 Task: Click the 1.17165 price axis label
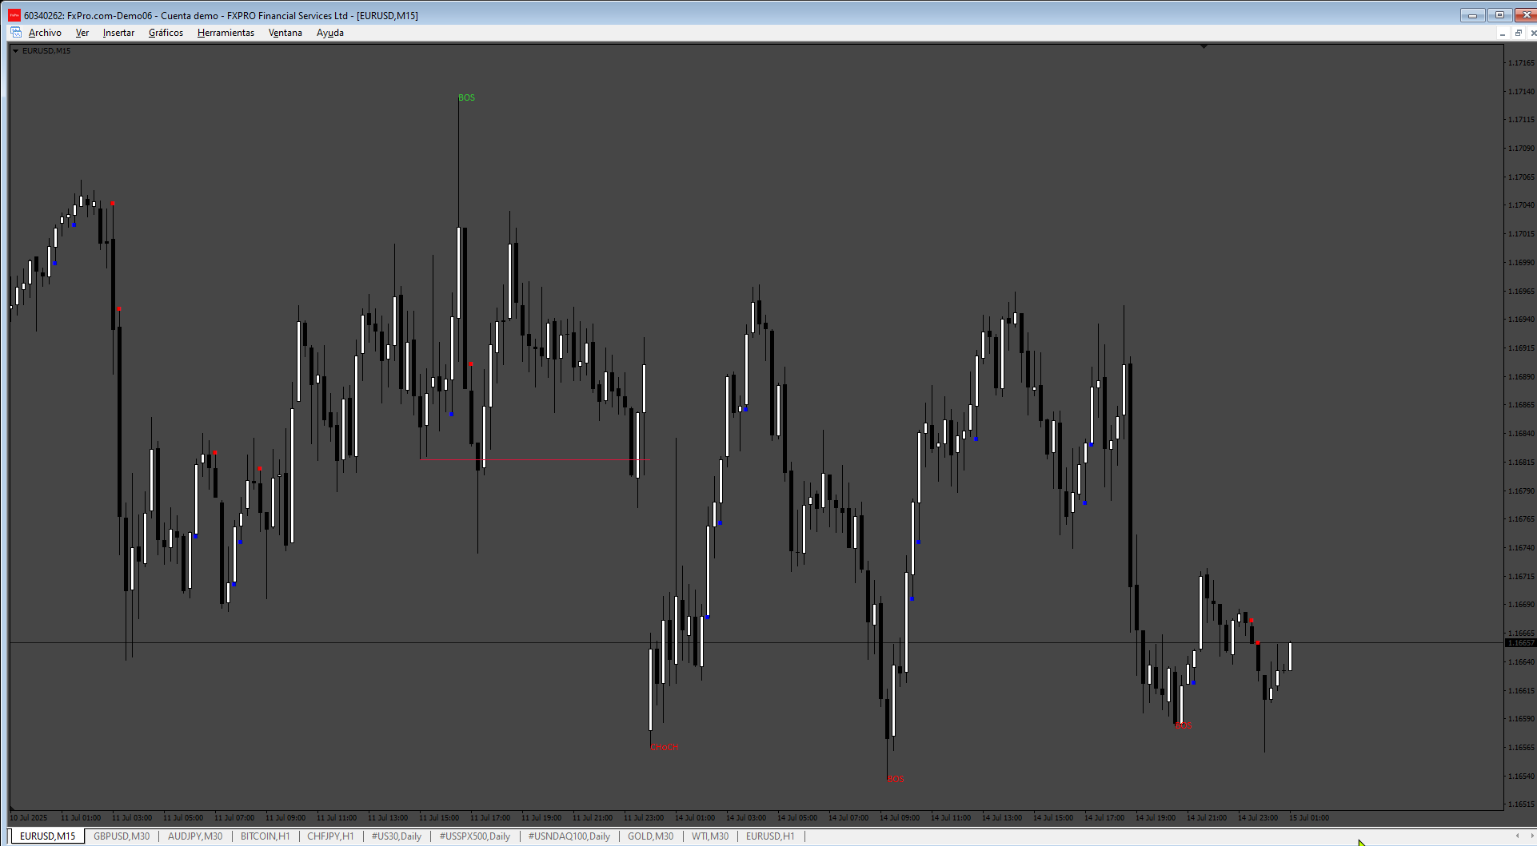tap(1521, 63)
